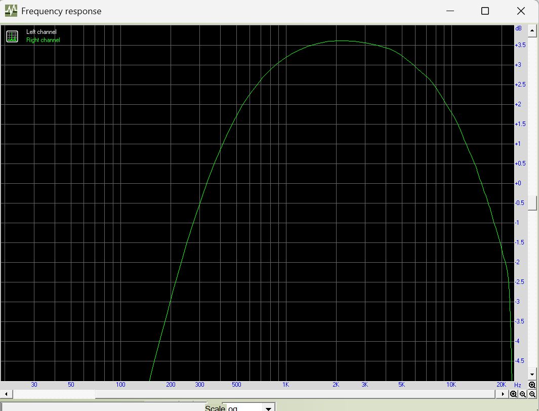The image size is (539, 411).
Task: Click the spectrum graph icon beside the channel legend
Action: pyautogui.click(x=12, y=36)
